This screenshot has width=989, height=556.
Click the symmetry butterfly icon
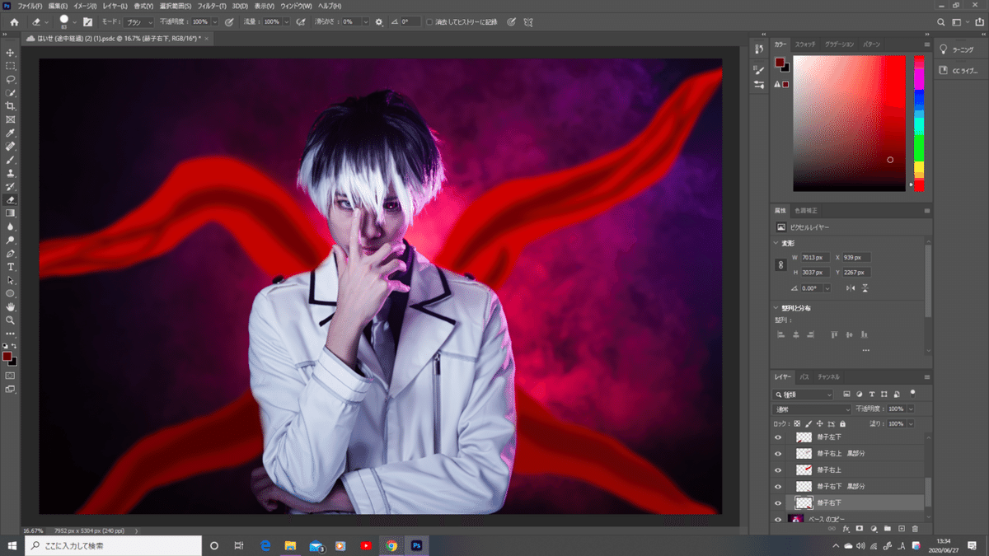click(x=527, y=21)
